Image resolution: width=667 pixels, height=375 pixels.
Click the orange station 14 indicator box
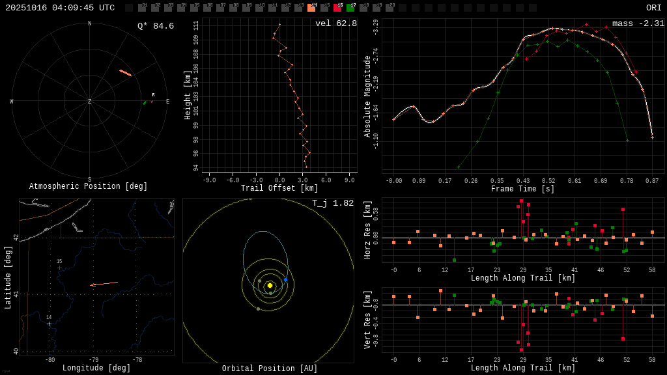311,8
